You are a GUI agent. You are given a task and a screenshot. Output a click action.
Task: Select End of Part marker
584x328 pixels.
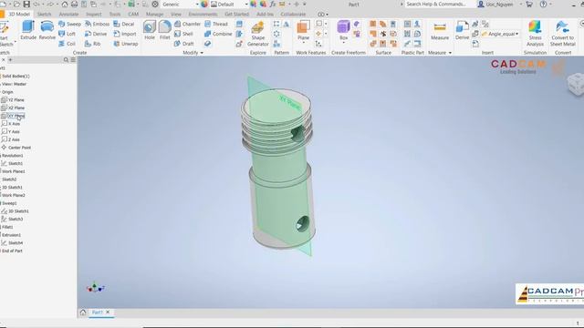point(12,251)
